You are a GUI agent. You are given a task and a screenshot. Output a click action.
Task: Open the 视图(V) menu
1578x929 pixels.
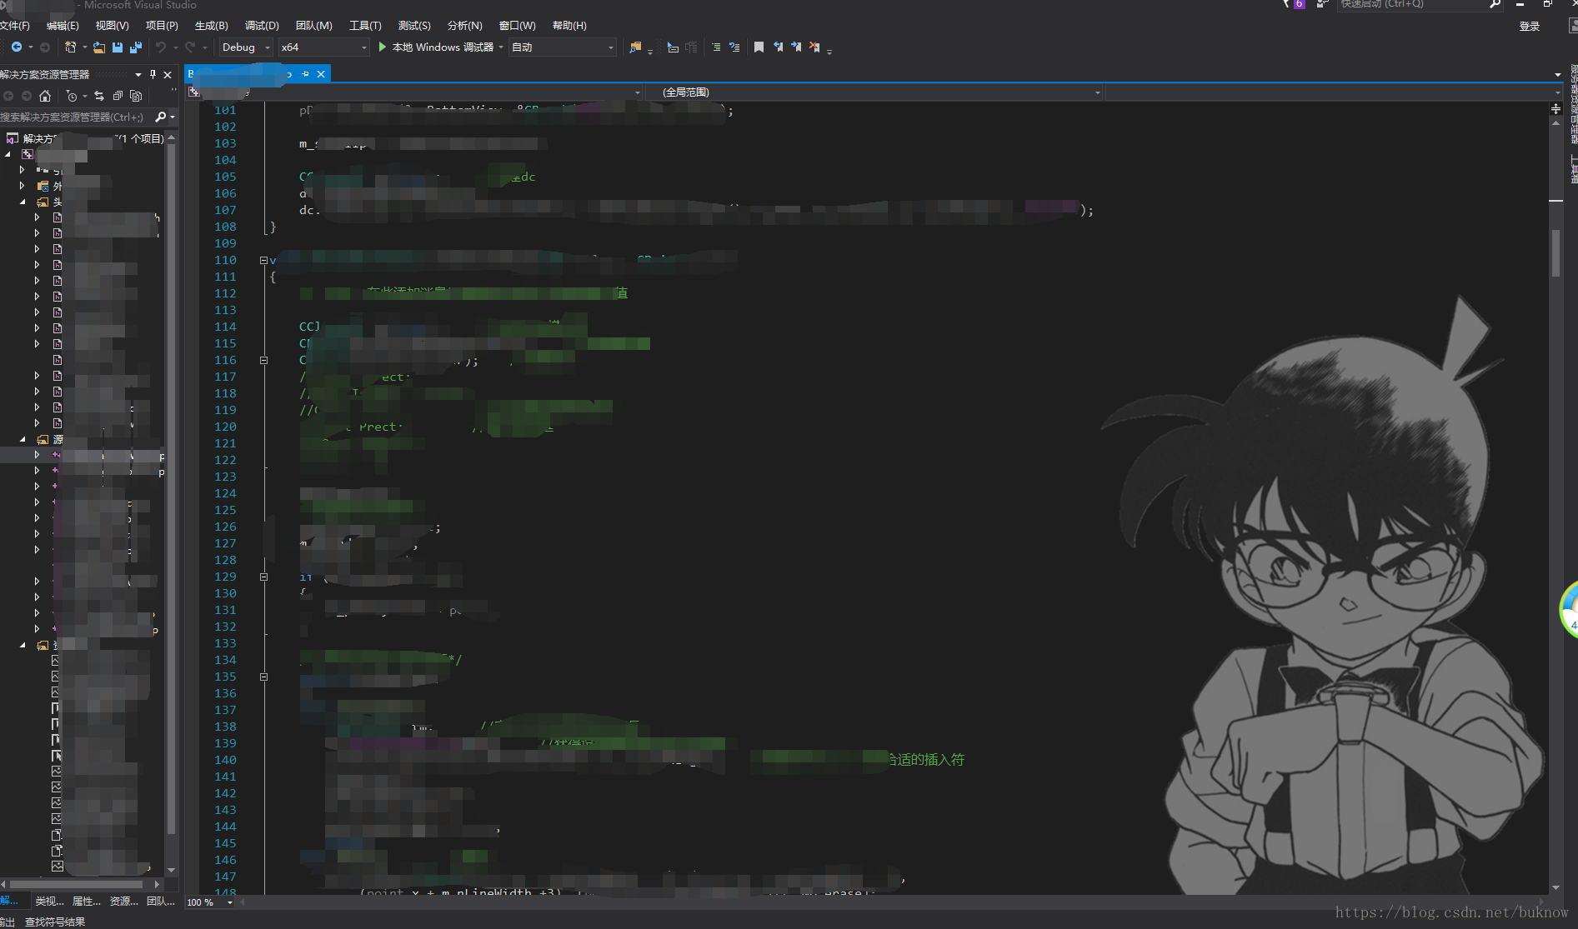coord(112,26)
